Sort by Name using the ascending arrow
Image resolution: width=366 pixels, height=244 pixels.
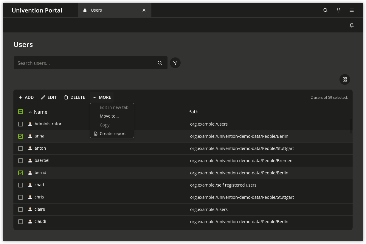point(30,112)
